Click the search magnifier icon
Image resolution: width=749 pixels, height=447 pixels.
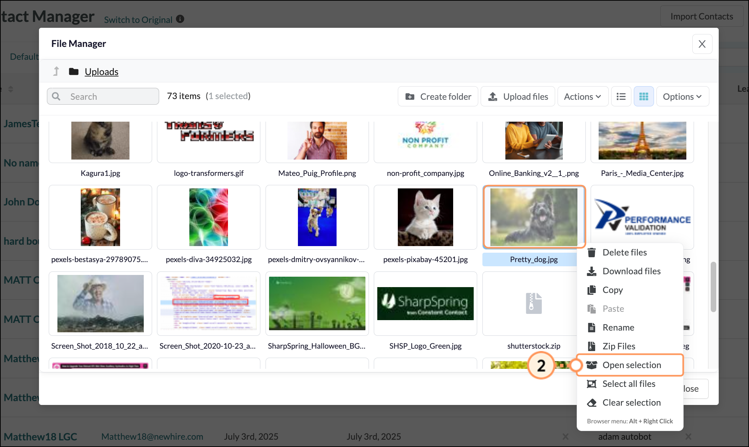(56, 96)
